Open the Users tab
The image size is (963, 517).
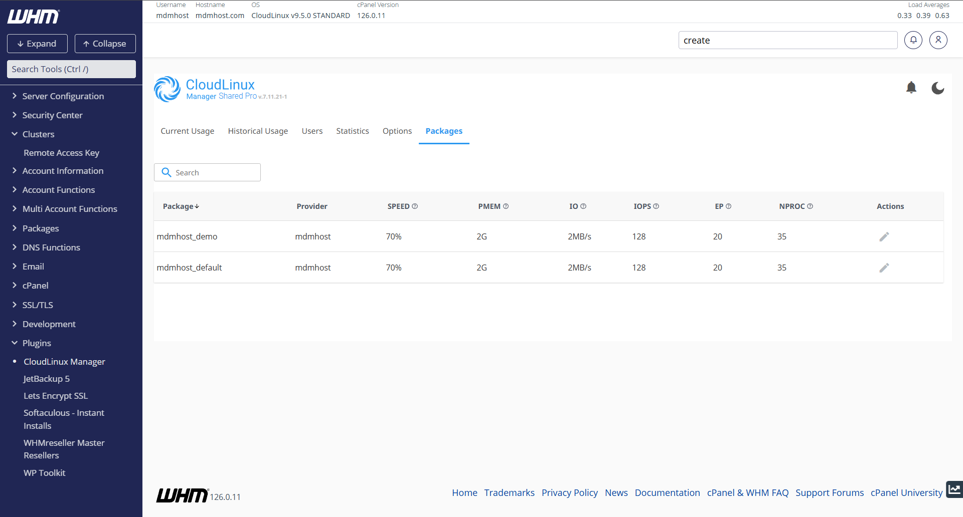coord(312,131)
